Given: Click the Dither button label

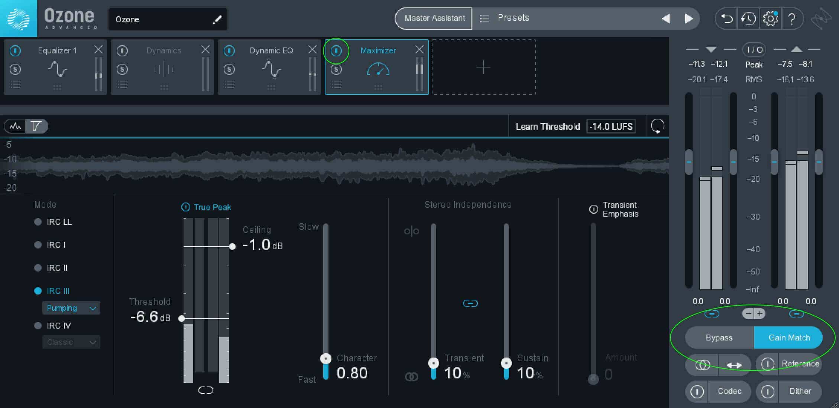Looking at the screenshot, I should click(800, 391).
